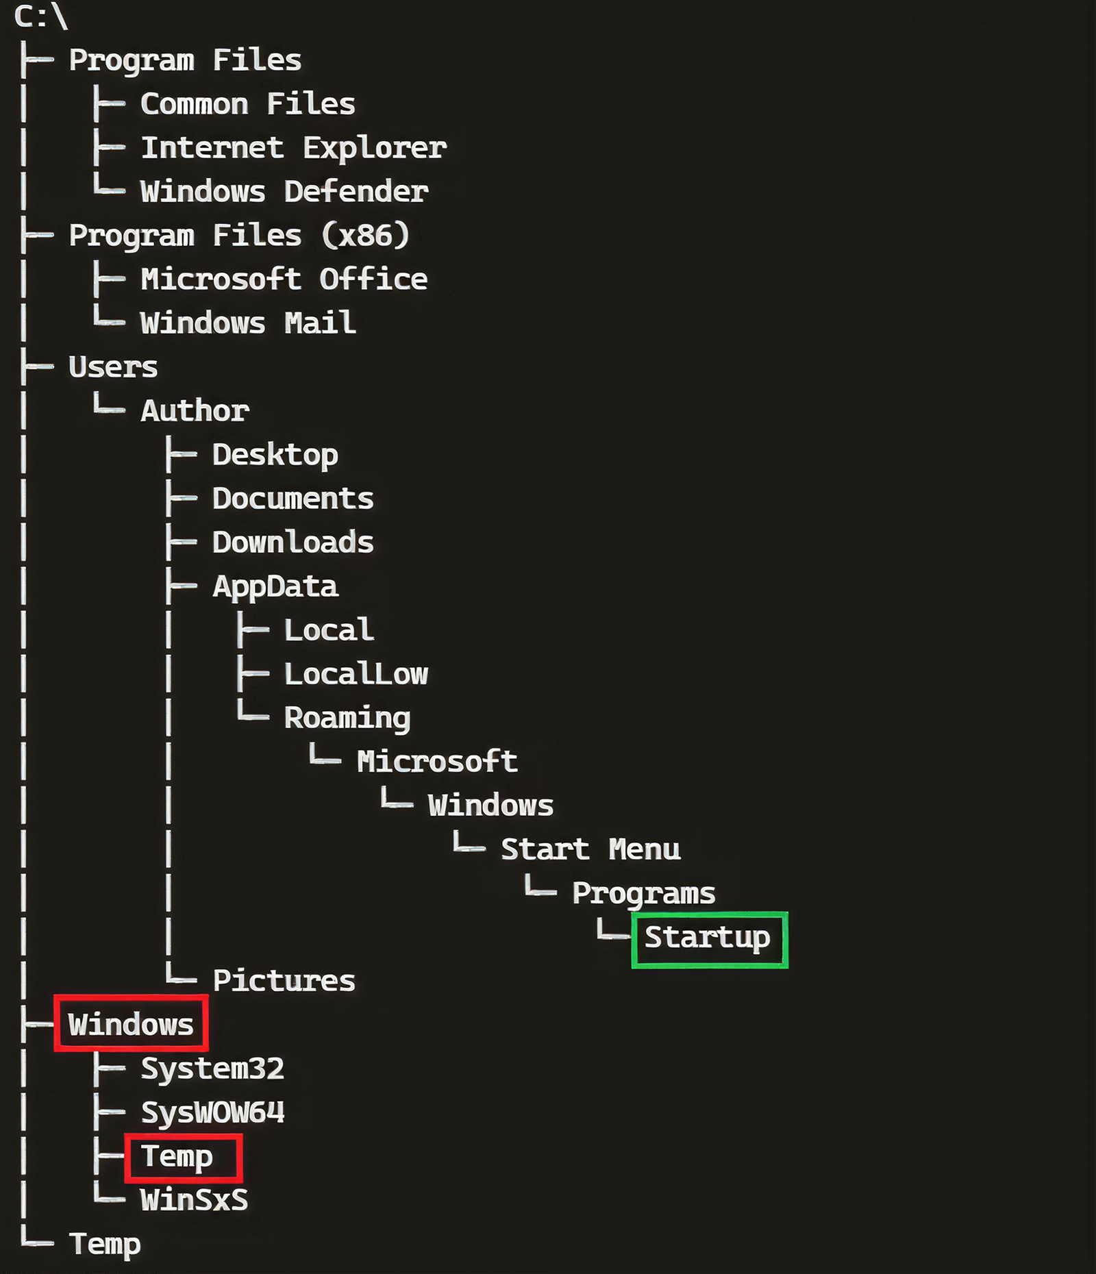Open the Author user folder
The image size is (1096, 1274).
pyautogui.click(x=195, y=411)
